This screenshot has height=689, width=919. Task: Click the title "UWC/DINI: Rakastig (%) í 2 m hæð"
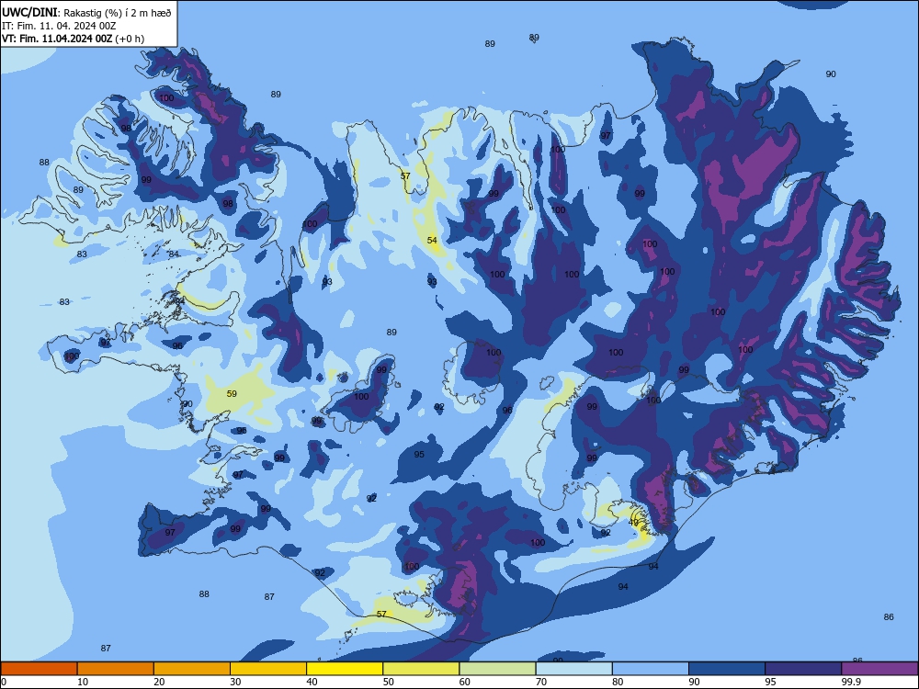tap(86, 12)
